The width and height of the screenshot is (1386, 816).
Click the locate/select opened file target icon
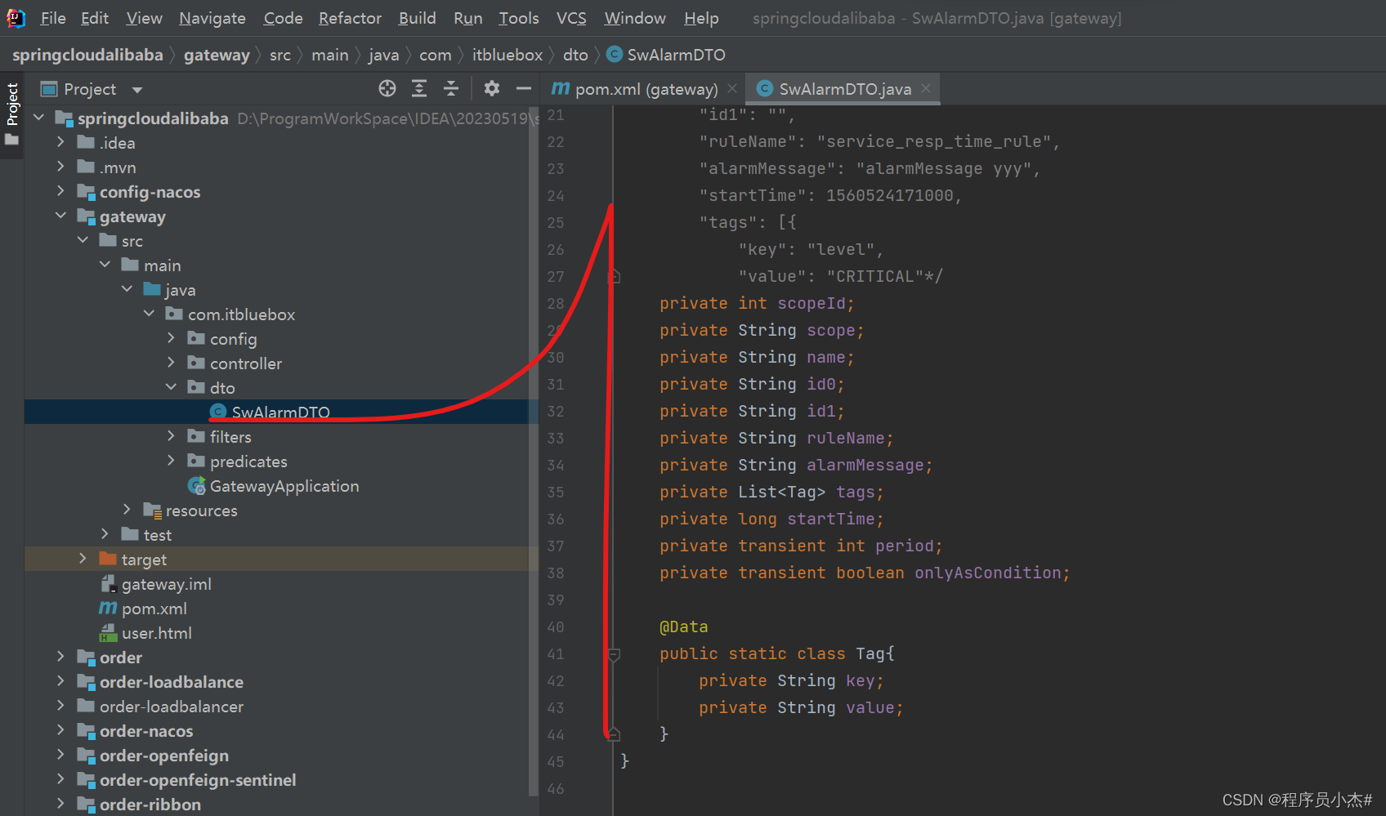(x=387, y=88)
